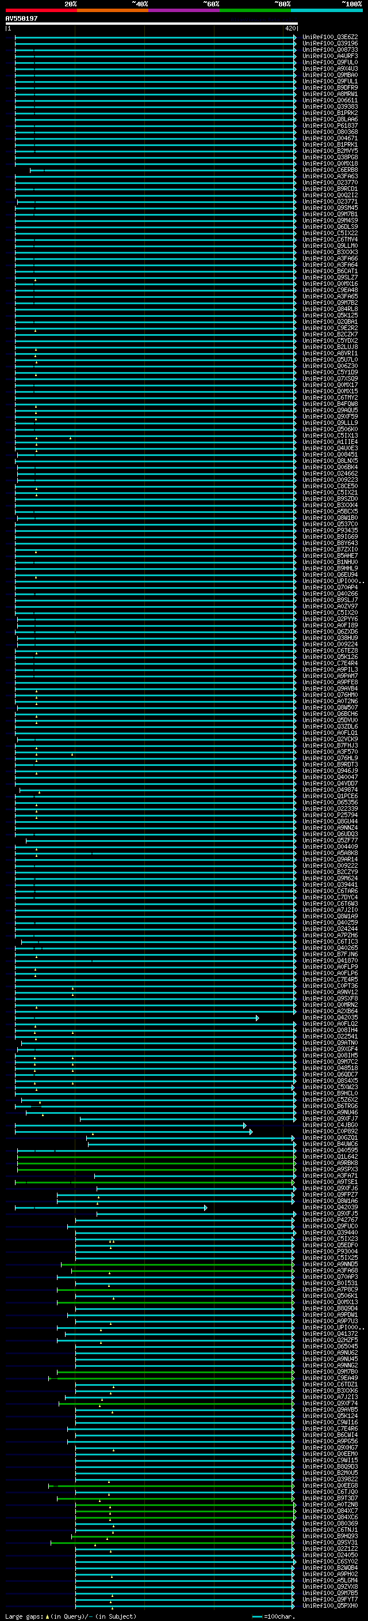Select the UniRef100_C0PT36 label
Image resolution: width=368 pixels, height=1621 pixels.
[329, 986]
